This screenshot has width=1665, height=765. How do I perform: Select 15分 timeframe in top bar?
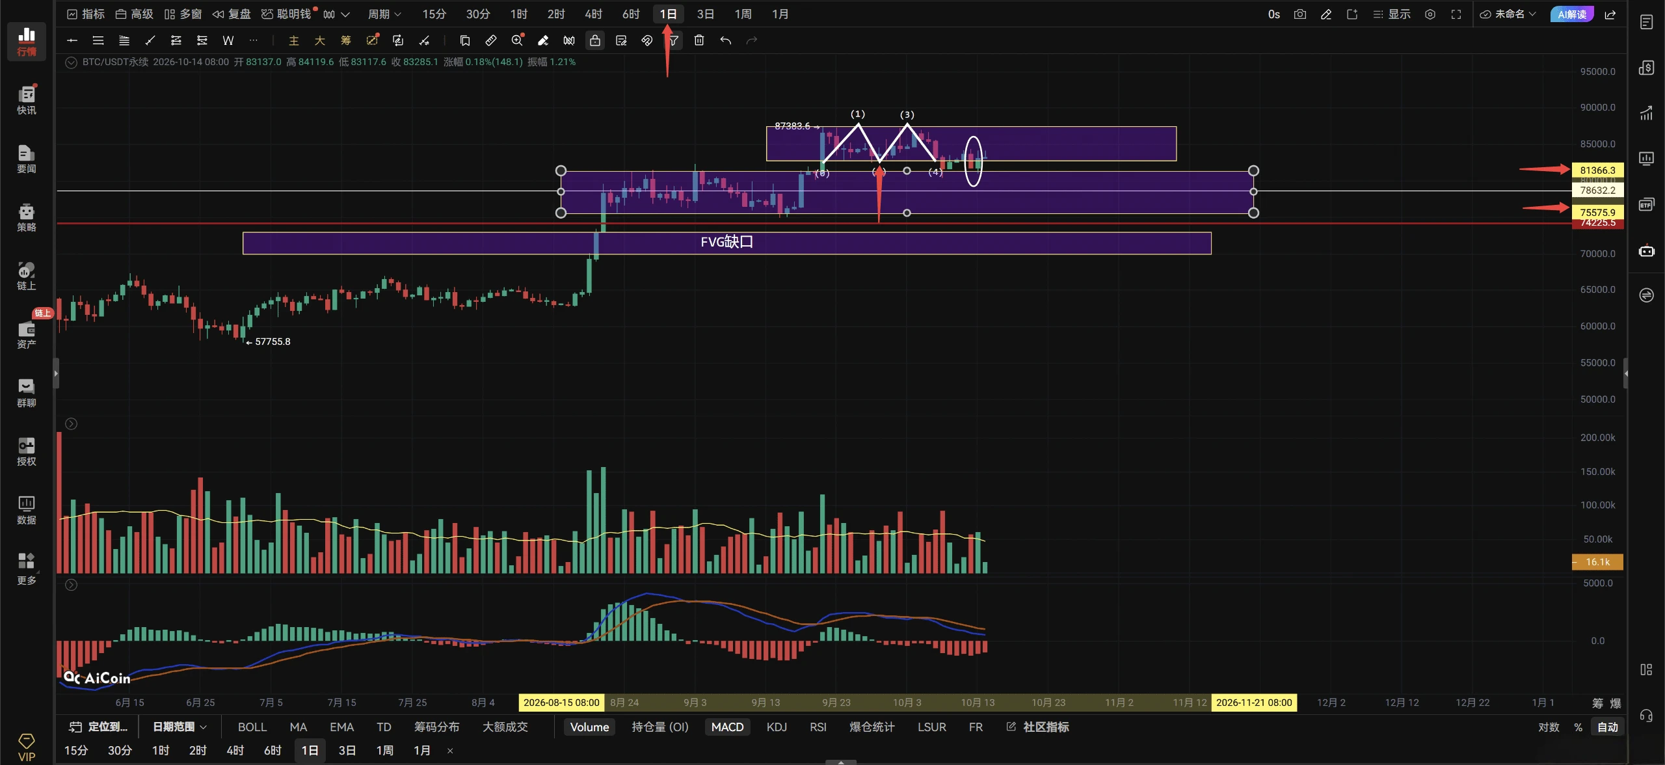pos(434,14)
